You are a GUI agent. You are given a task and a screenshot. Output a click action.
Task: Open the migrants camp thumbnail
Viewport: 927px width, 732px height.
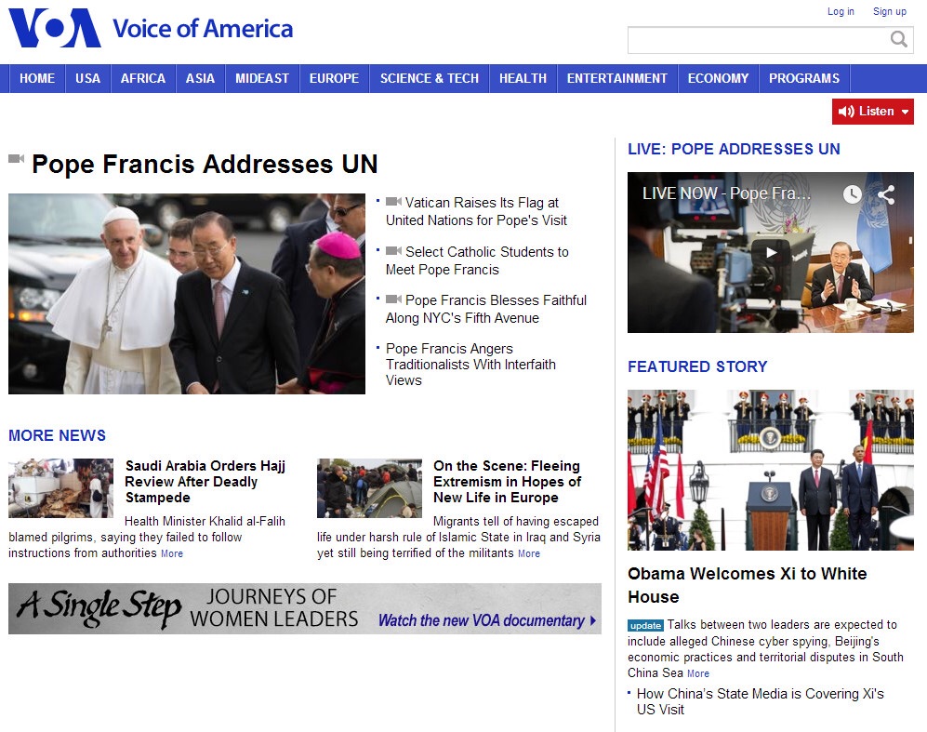(x=369, y=488)
